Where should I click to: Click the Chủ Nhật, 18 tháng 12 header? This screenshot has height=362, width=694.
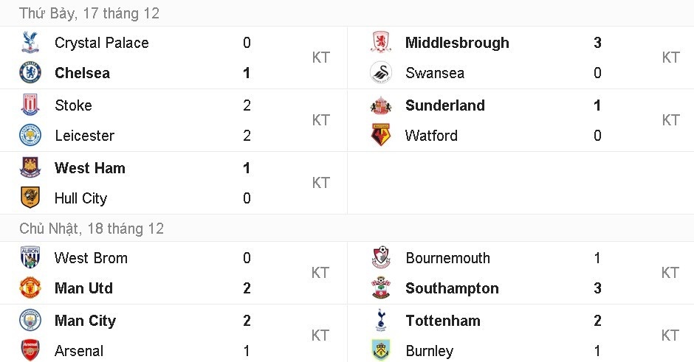tap(92, 229)
